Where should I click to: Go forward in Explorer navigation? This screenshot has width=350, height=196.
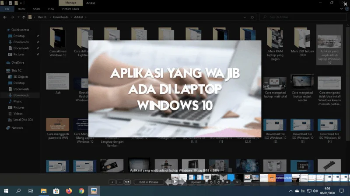(13, 17)
